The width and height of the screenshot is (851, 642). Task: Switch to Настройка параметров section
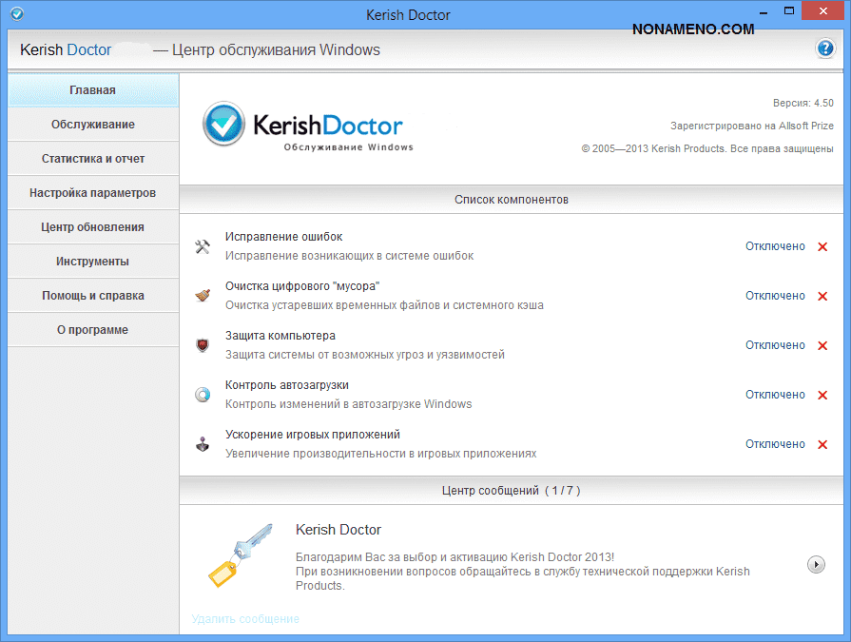[x=92, y=193]
